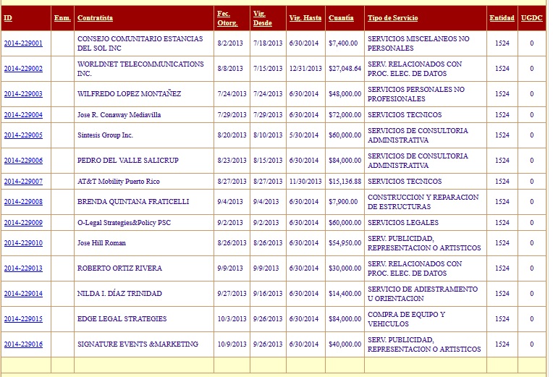Sort by Enm. column header
Screen dimensions: 553x377
[x=62, y=17]
